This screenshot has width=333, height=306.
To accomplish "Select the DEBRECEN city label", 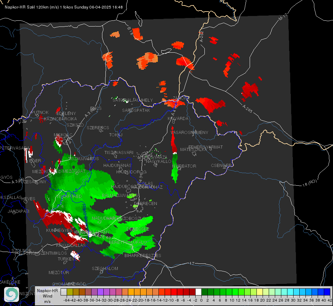I will (146, 203).
